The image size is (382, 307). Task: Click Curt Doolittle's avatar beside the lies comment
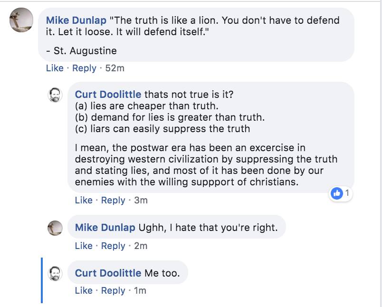pyautogui.click(x=56, y=94)
